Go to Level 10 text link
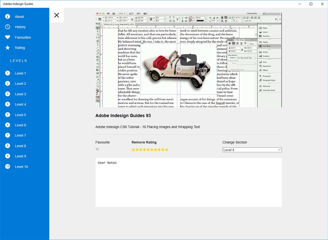Viewport: 328px width, 240px height. (21, 167)
